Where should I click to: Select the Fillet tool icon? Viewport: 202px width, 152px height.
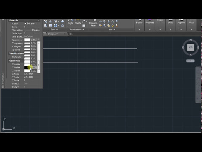[56, 21]
